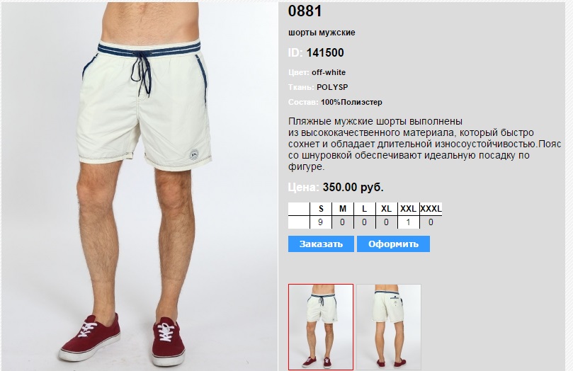Select size XL column header
This screenshot has height=371, width=573.
[386, 209]
